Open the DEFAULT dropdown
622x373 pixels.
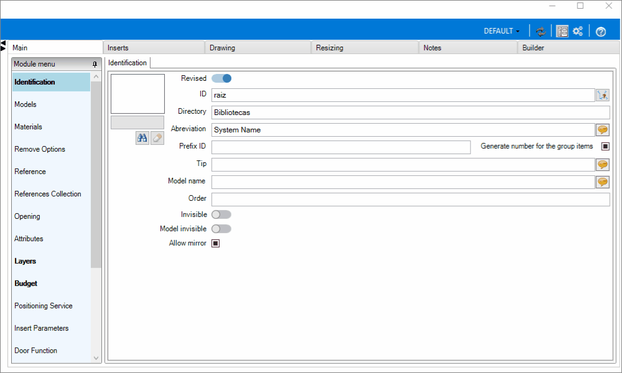pyautogui.click(x=501, y=31)
